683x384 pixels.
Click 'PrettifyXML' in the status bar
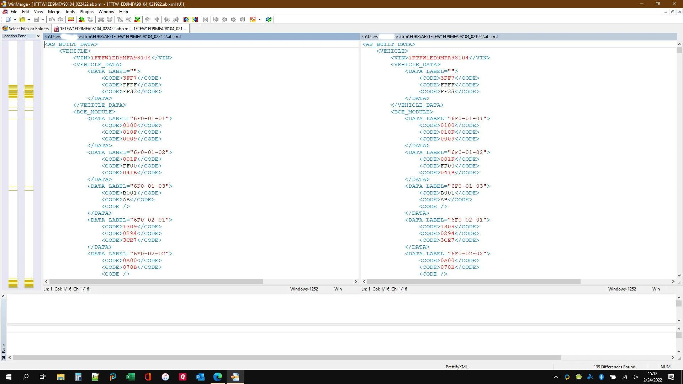[x=456, y=367]
